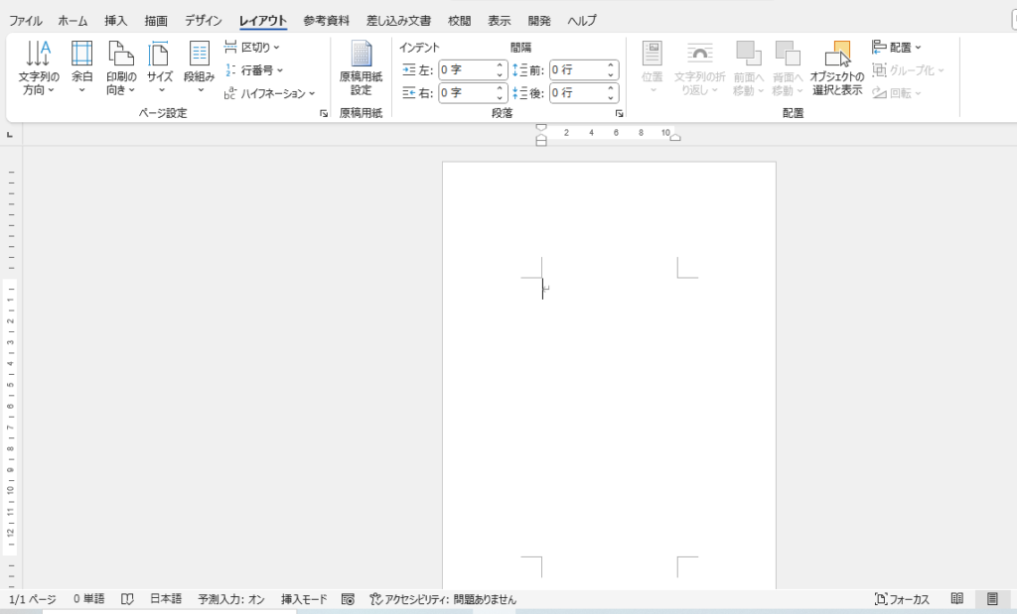1017x614 pixels.
Task: Open the 段組み columns menu
Action: point(199,68)
